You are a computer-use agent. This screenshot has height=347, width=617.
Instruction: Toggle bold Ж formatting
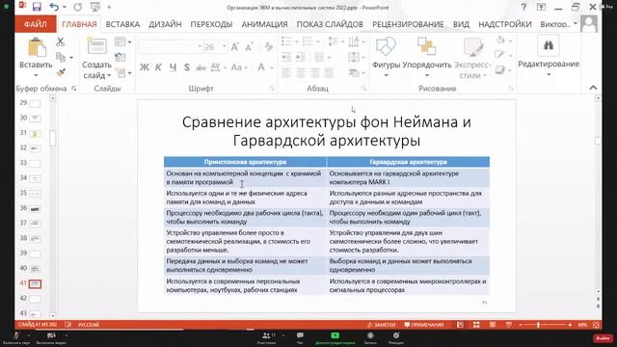pos(145,67)
